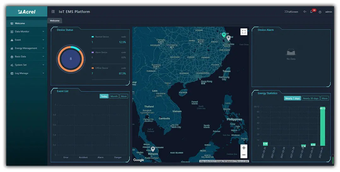This screenshot has width=340, height=172.
Task: Enter FullScreen mode from top bar
Action: coord(291,12)
